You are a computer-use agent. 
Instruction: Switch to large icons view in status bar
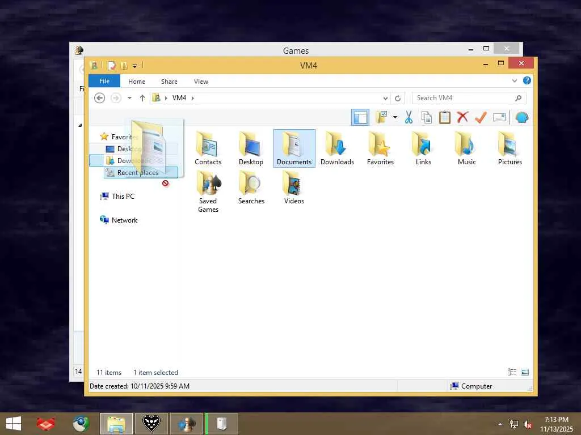tap(525, 372)
